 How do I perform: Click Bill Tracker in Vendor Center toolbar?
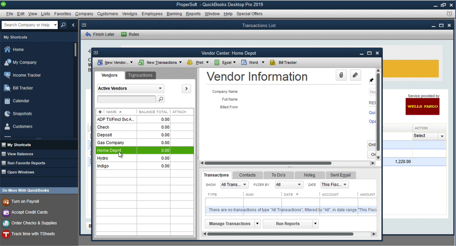point(283,63)
